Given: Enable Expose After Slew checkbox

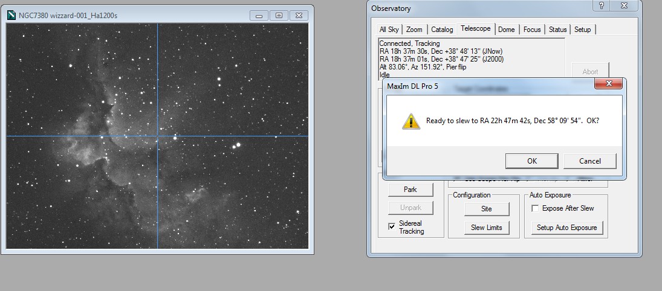Looking at the screenshot, I should 534,208.
